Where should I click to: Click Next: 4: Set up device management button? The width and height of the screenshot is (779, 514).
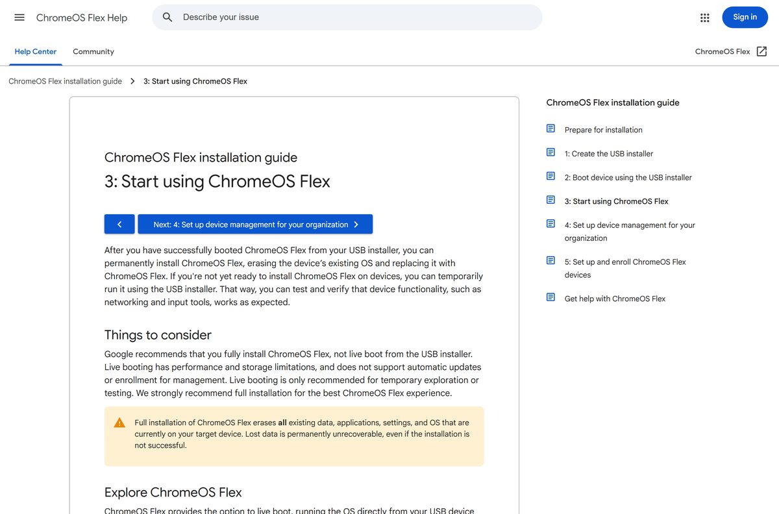[255, 224]
